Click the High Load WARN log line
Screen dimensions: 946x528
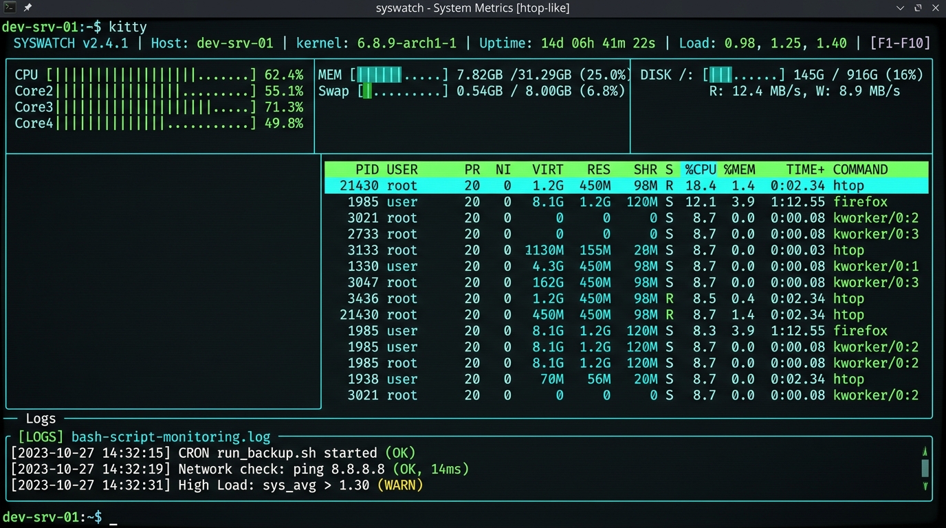(217, 485)
